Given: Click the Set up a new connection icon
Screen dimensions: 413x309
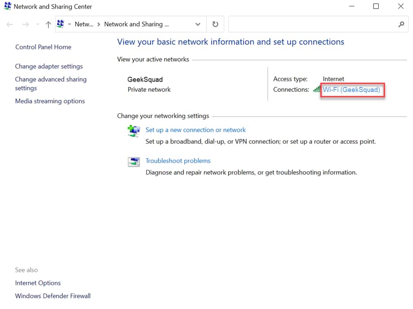Looking at the screenshot, I should point(134,131).
